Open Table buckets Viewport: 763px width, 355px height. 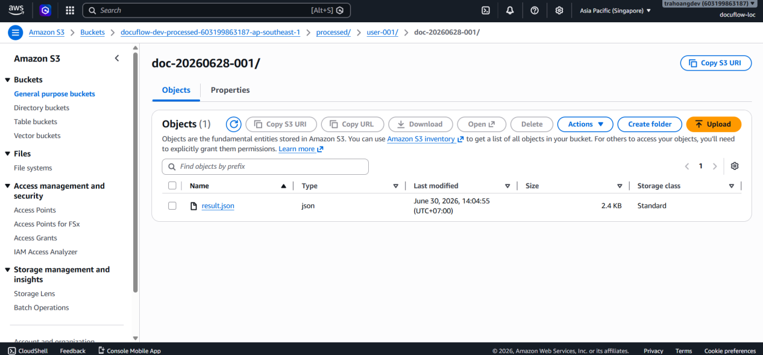[x=36, y=122]
